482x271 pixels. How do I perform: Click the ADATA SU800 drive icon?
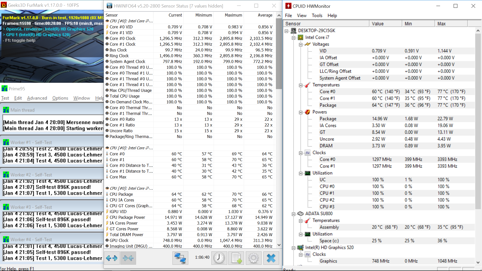(x=300, y=214)
